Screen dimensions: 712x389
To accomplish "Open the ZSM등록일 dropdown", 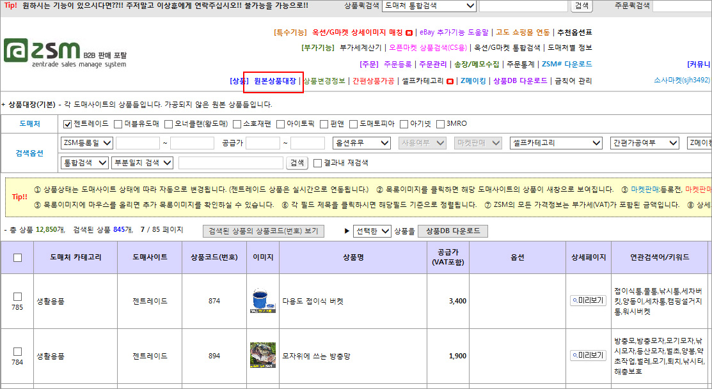I will click(x=87, y=143).
